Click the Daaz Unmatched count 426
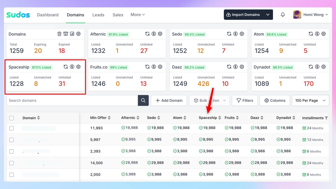 coord(203,84)
